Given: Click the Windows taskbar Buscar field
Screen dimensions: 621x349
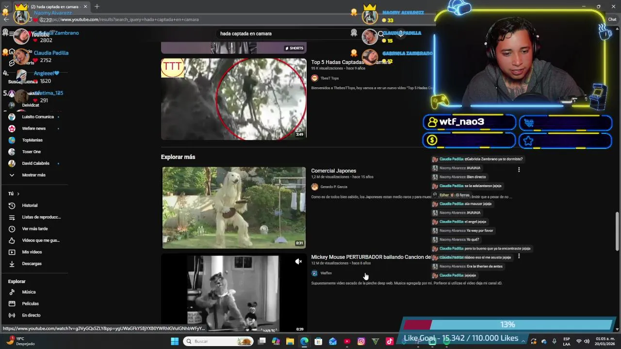Looking at the screenshot, I should click(x=218, y=341).
